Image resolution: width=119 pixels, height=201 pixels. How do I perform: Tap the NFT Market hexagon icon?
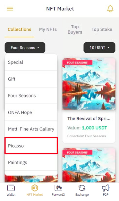(35, 188)
